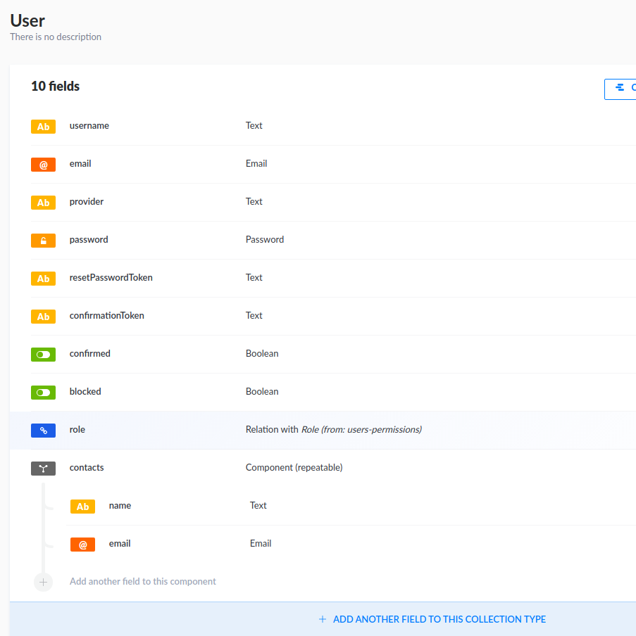Click the Add another field to this component link

point(142,581)
